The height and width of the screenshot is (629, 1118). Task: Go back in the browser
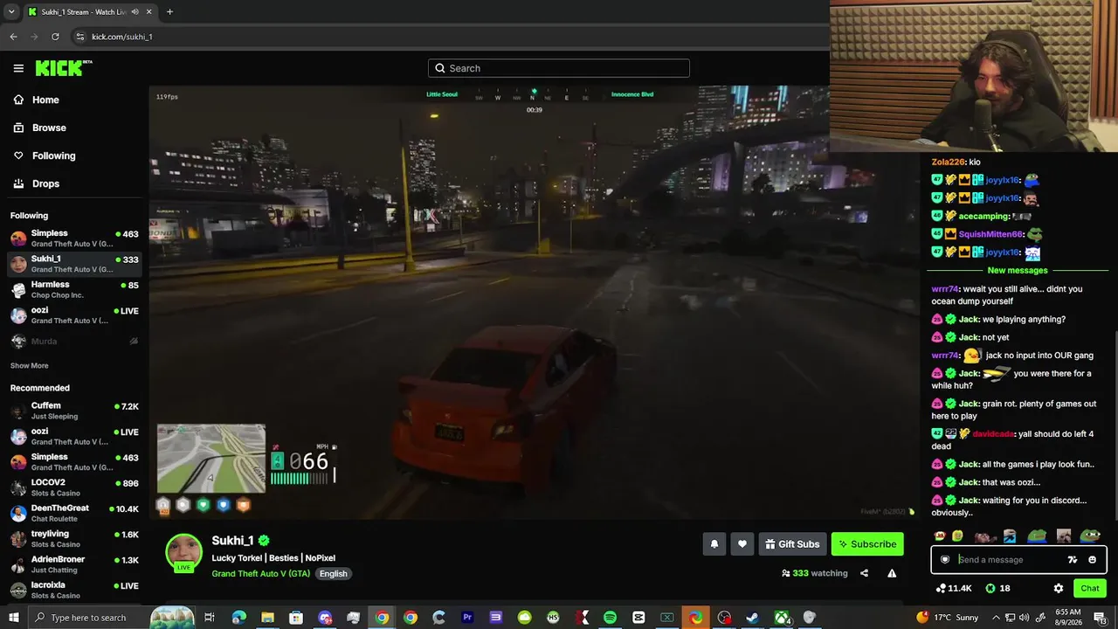tap(13, 37)
